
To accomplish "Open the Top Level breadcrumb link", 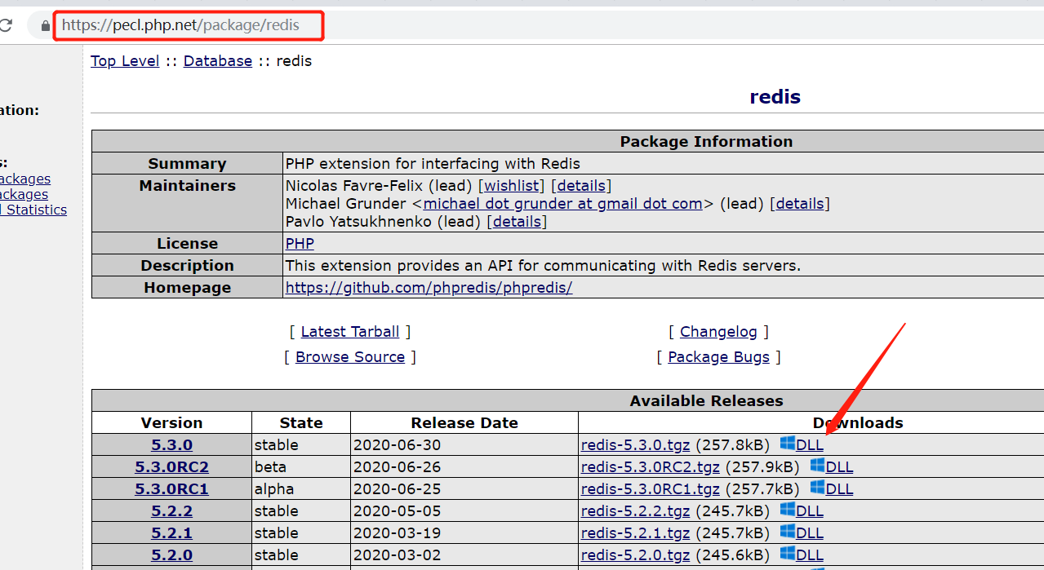I will pos(125,61).
